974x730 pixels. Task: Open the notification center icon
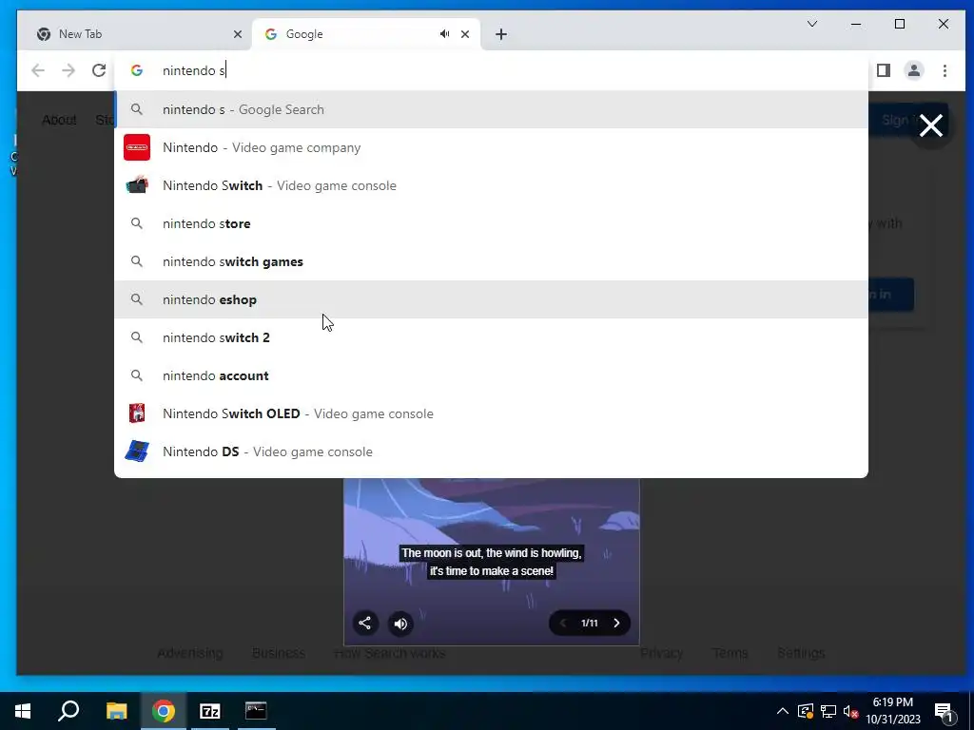pyautogui.click(x=944, y=711)
